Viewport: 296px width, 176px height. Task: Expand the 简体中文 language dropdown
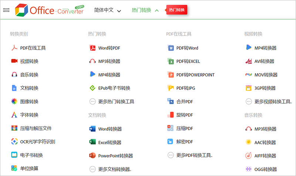(107, 10)
